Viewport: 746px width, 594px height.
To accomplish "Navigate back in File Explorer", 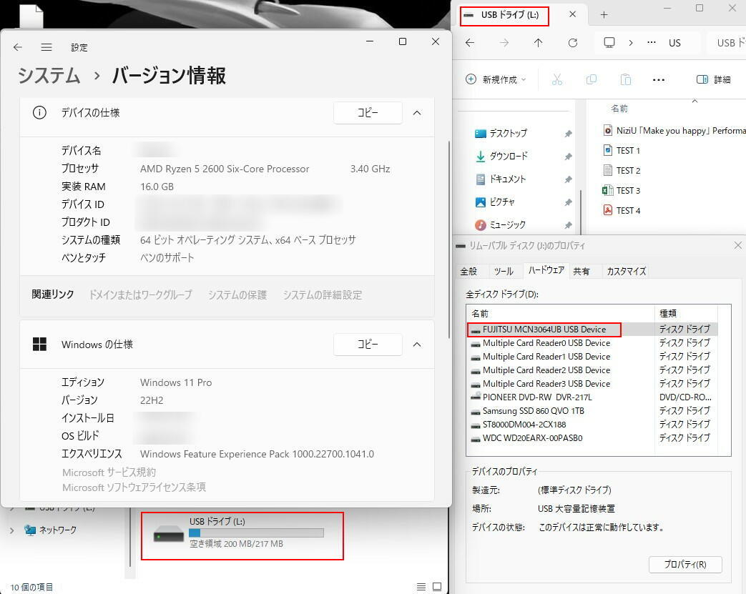I will coord(470,43).
